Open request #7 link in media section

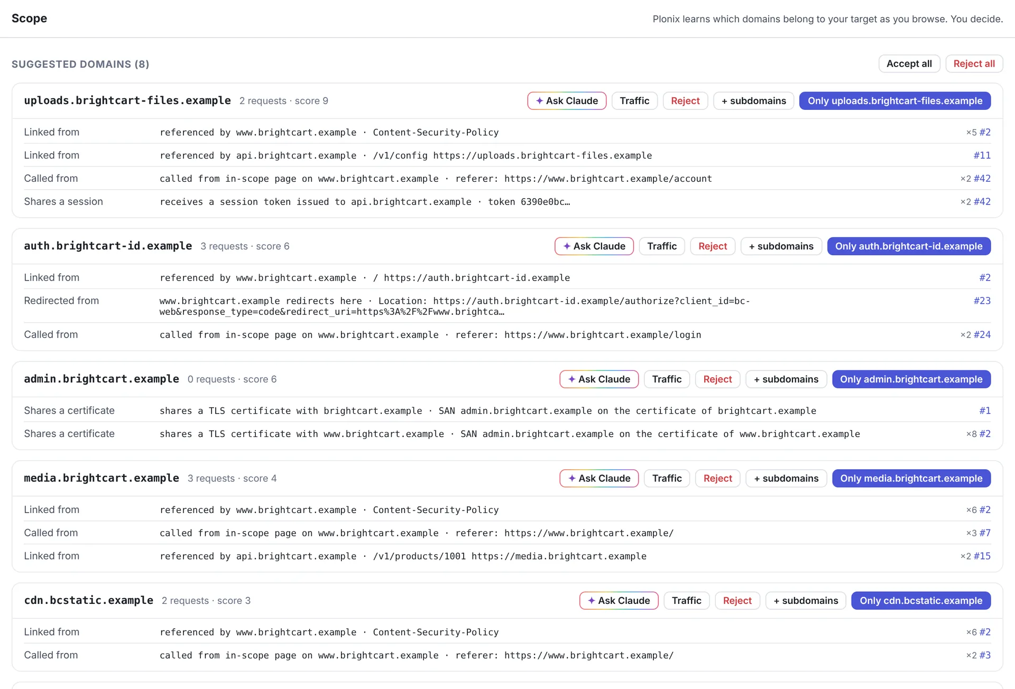point(984,533)
